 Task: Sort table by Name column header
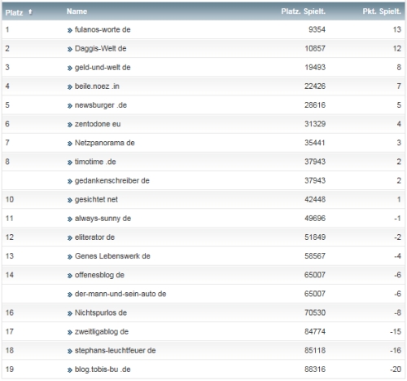(x=77, y=11)
